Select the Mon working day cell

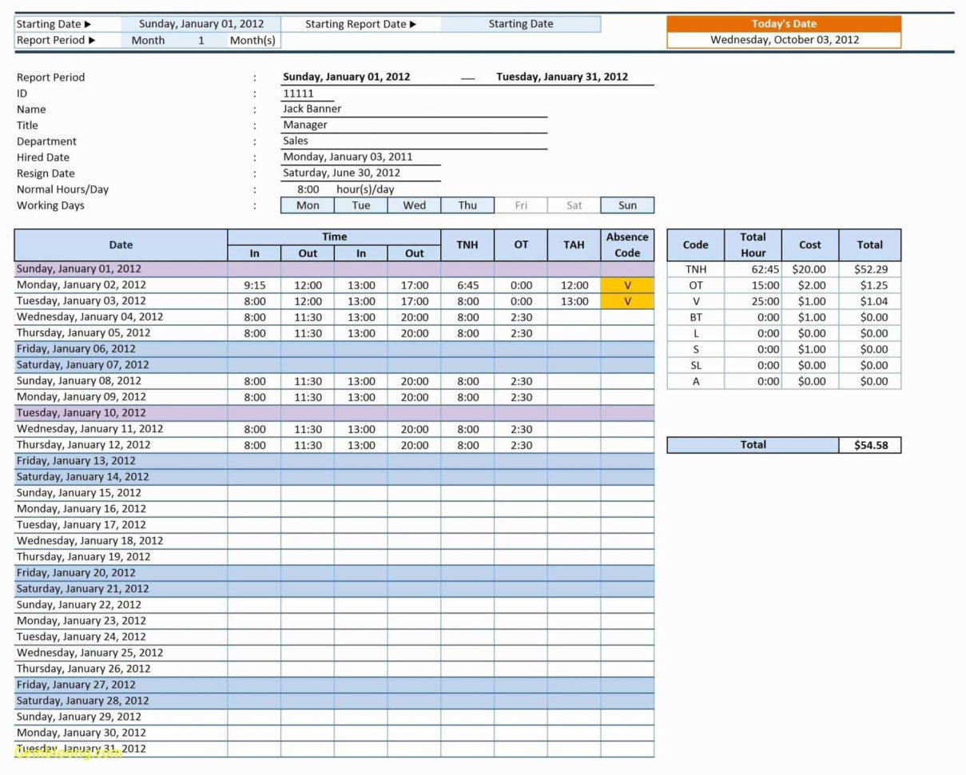point(308,205)
